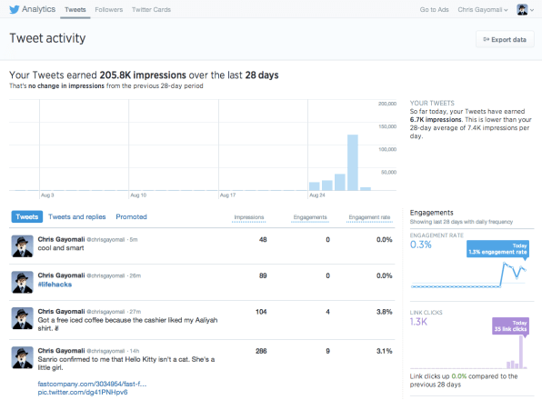
Task: Click the Export data button
Action: (x=505, y=39)
